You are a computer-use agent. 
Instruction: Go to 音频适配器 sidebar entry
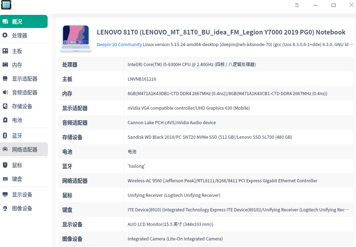[24, 93]
